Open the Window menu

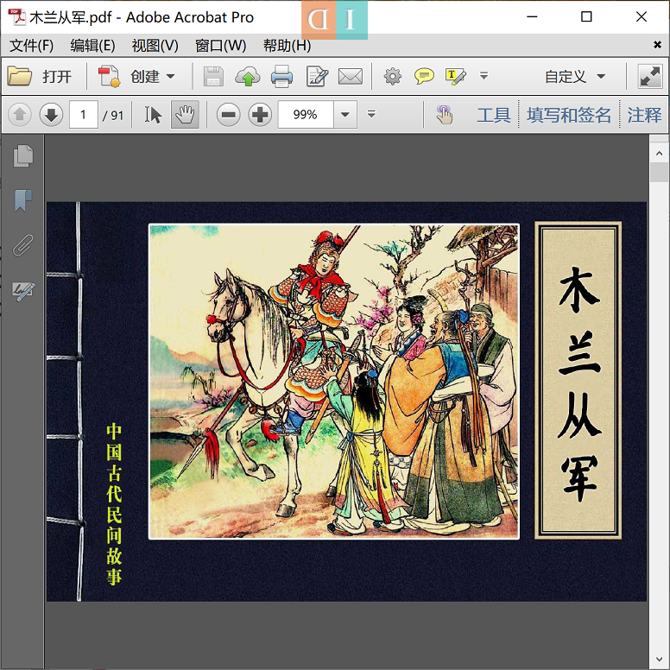pos(220,45)
